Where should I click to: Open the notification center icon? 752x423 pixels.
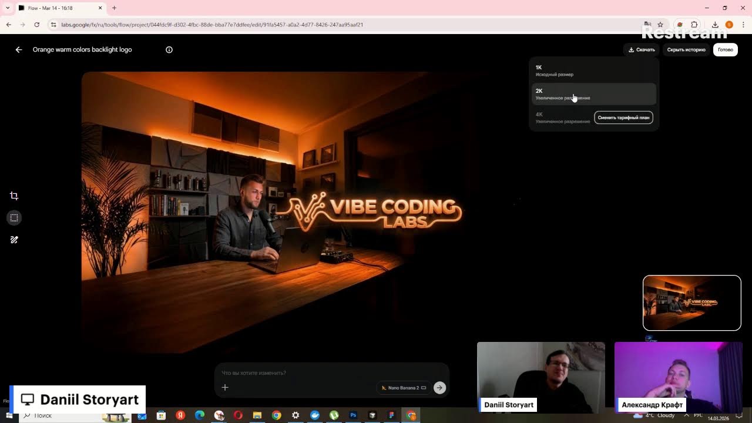tap(740, 416)
